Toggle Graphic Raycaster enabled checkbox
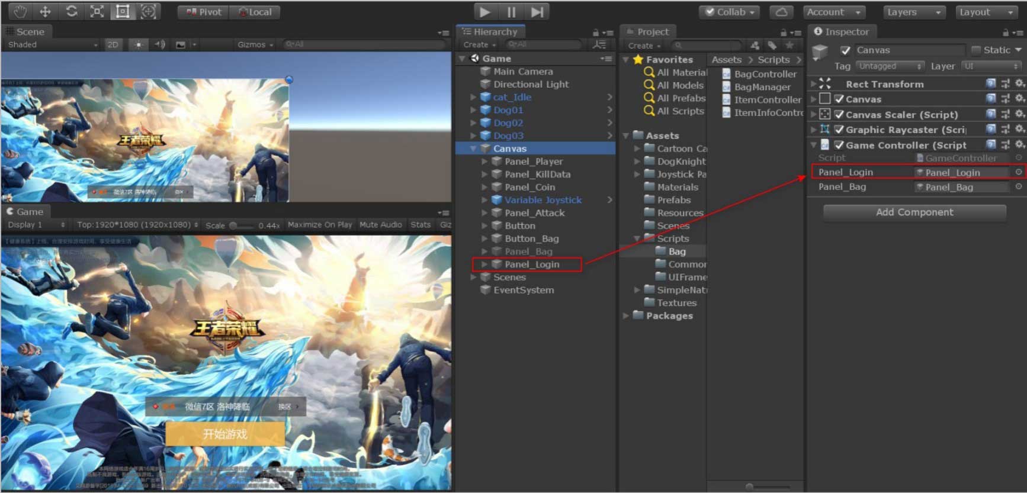The height and width of the screenshot is (493, 1027). pos(839,130)
